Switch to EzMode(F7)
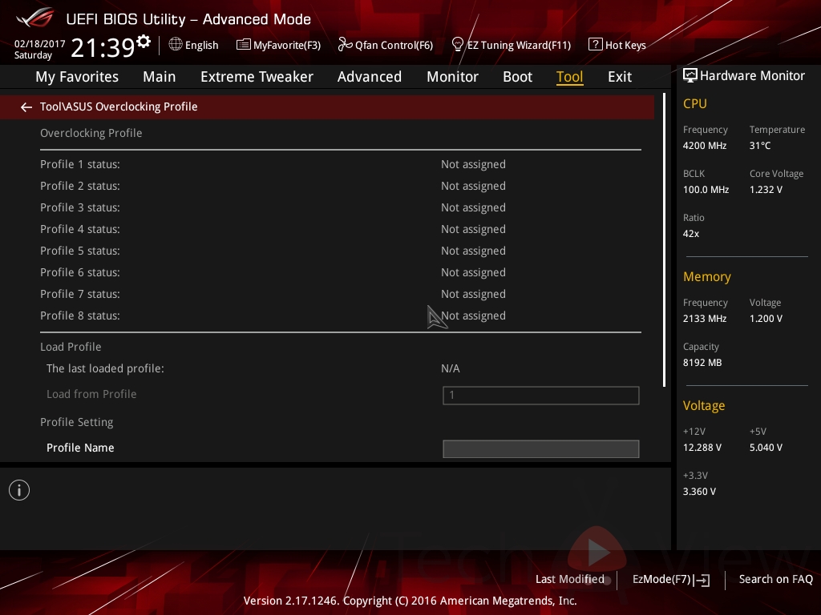This screenshot has height=615, width=821. pyautogui.click(x=661, y=580)
